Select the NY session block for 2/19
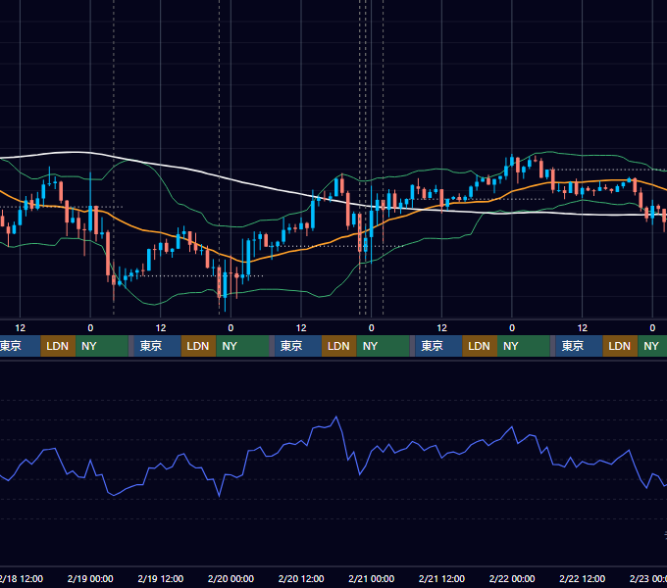This screenshot has height=588, width=667. 242,346
